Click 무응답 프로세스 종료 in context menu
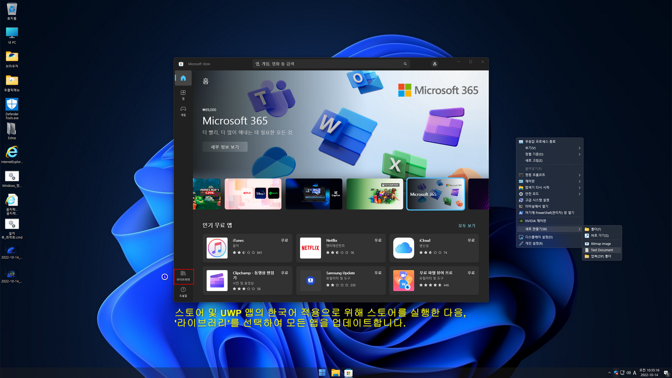This screenshot has height=378, width=672. point(550,142)
